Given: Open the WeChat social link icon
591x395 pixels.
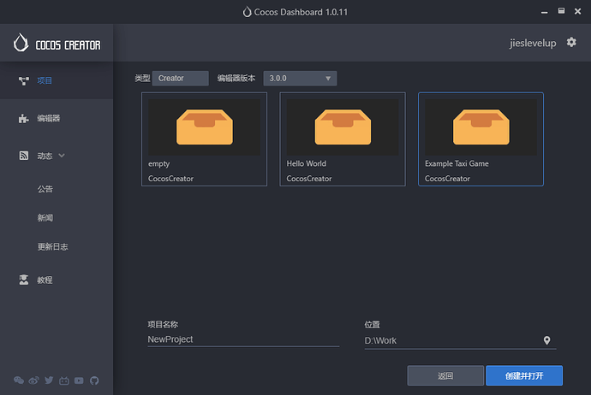Looking at the screenshot, I should pyautogui.click(x=19, y=380).
